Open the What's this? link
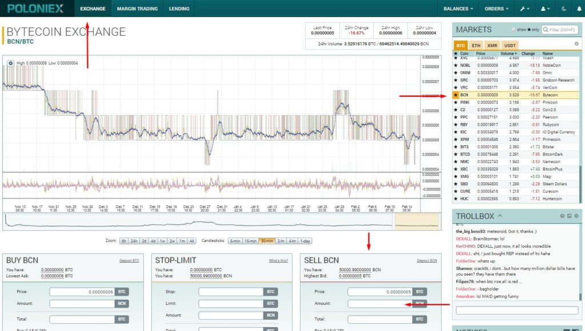This screenshot has width=585, height=331. (x=278, y=261)
